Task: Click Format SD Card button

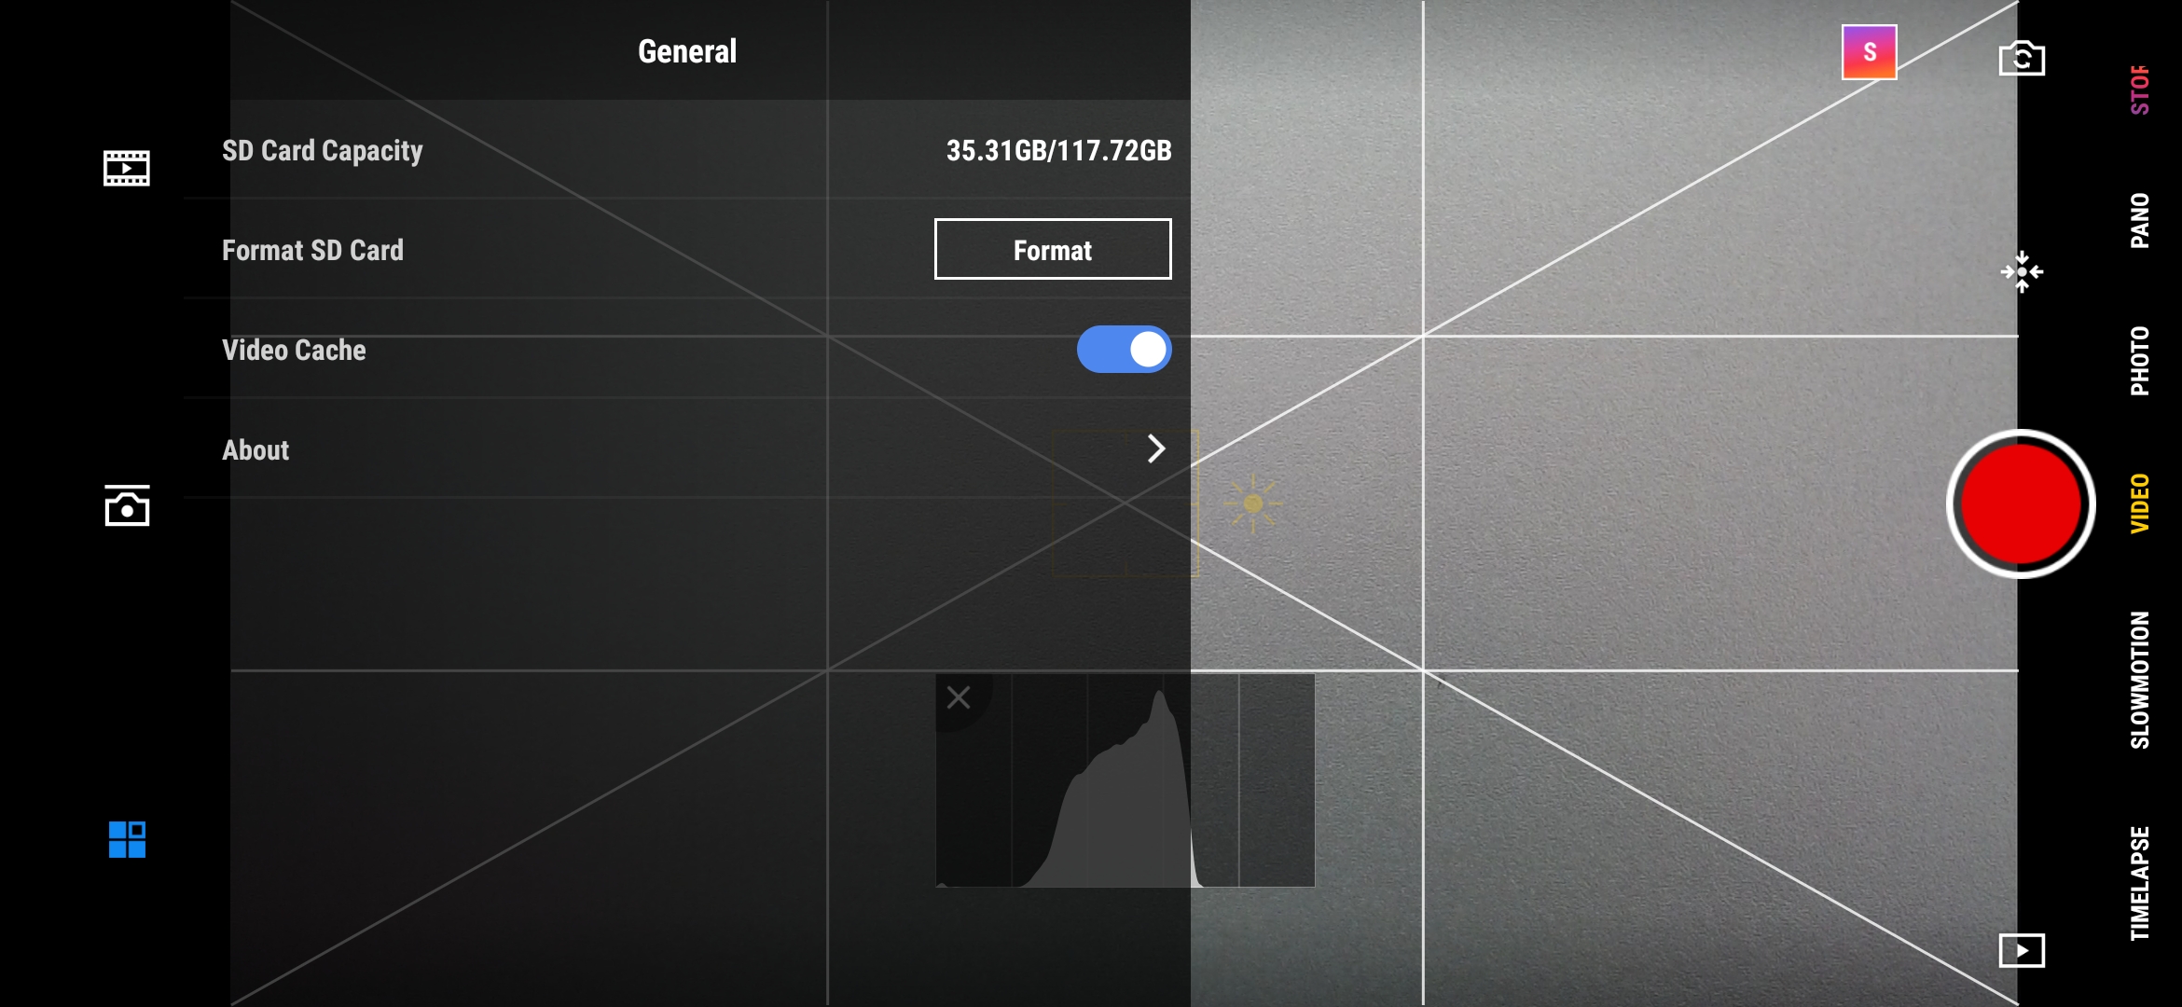Action: (1052, 249)
